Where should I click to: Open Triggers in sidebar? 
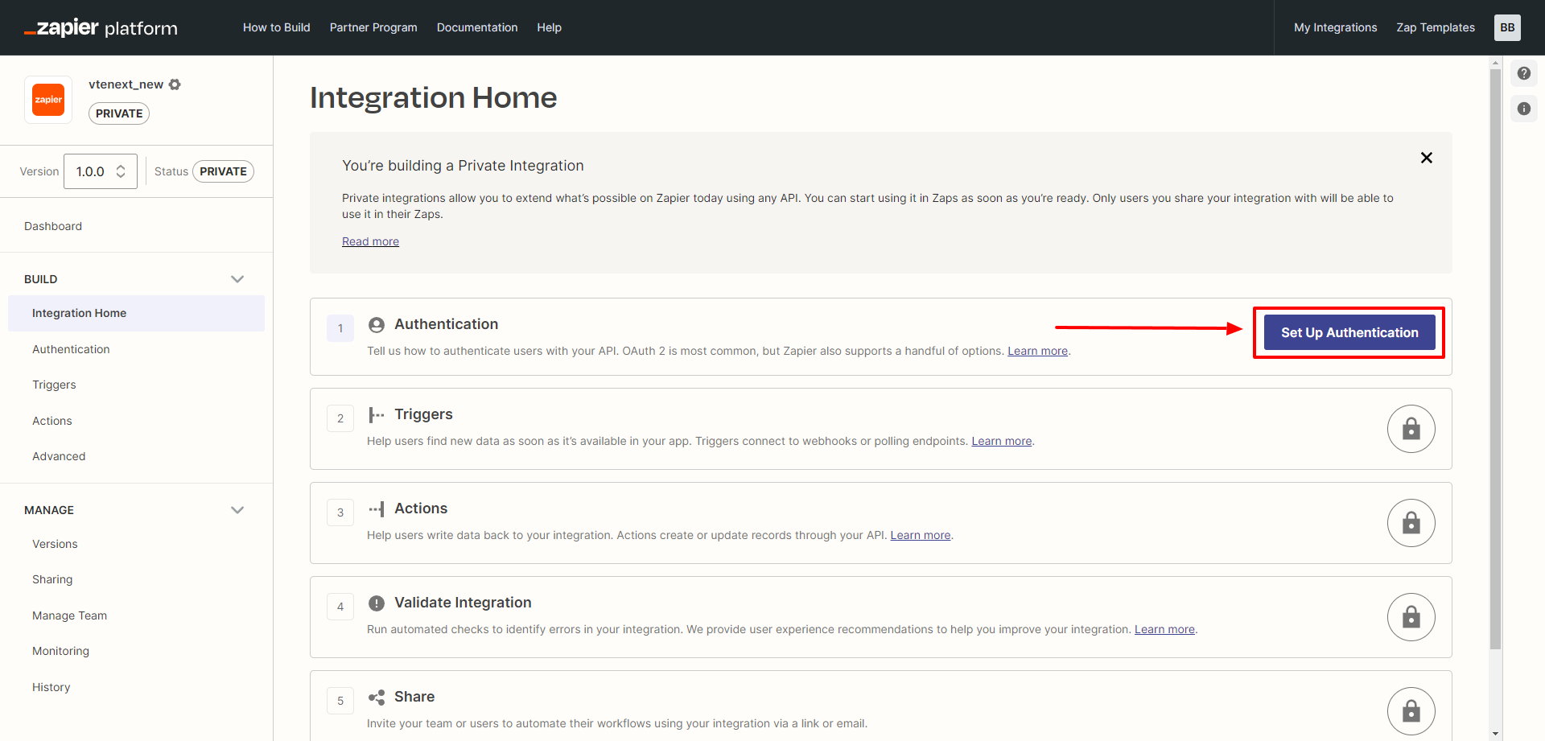click(54, 385)
